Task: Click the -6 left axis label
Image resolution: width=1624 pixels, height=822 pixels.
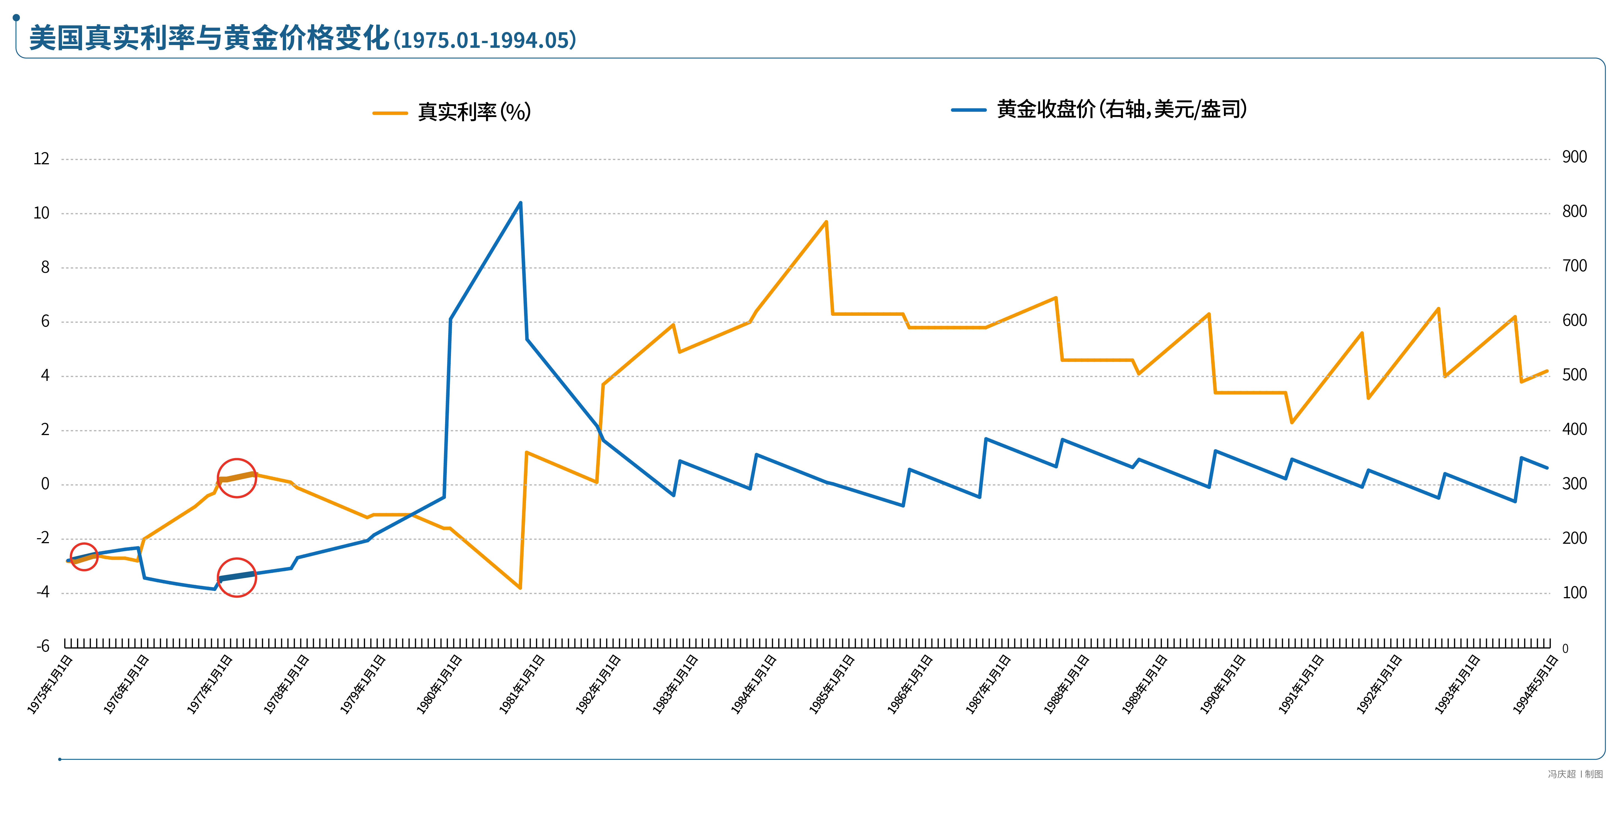Action: (42, 646)
